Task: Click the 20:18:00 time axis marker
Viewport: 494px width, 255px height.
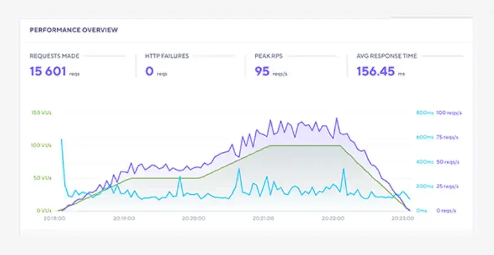Action: pos(54,218)
